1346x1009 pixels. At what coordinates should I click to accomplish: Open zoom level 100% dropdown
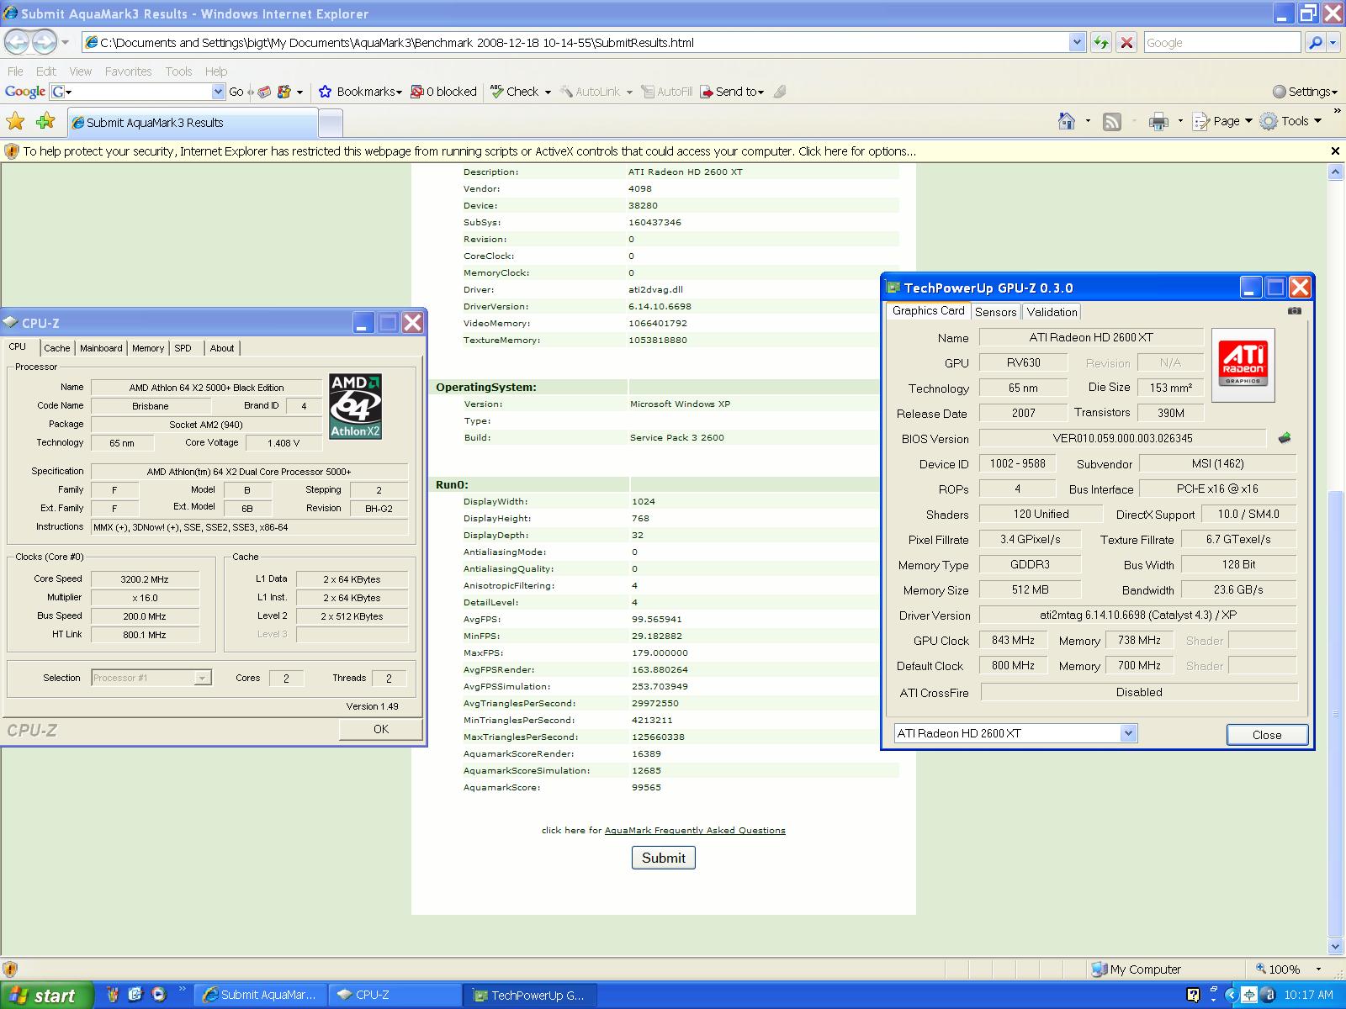coord(1318,969)
